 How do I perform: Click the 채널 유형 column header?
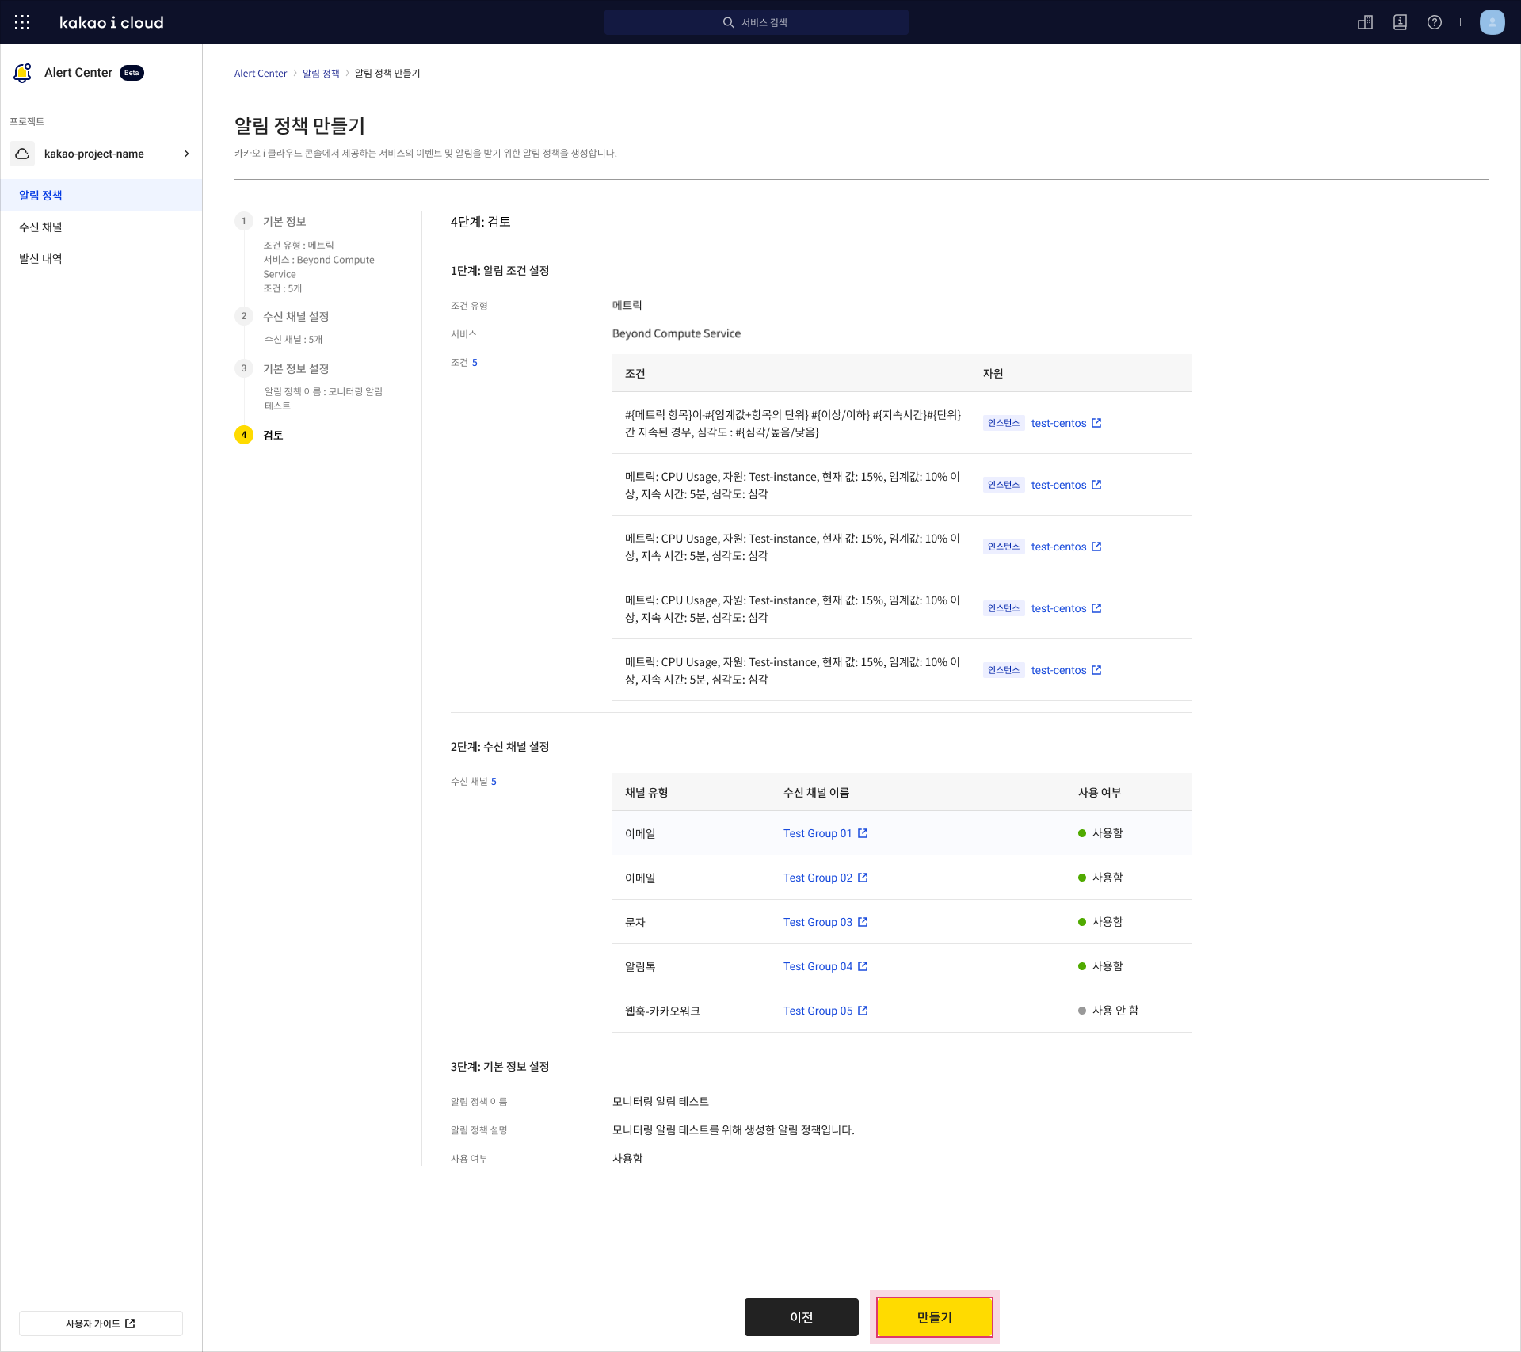pyautogui.click(x=646, y=792)
